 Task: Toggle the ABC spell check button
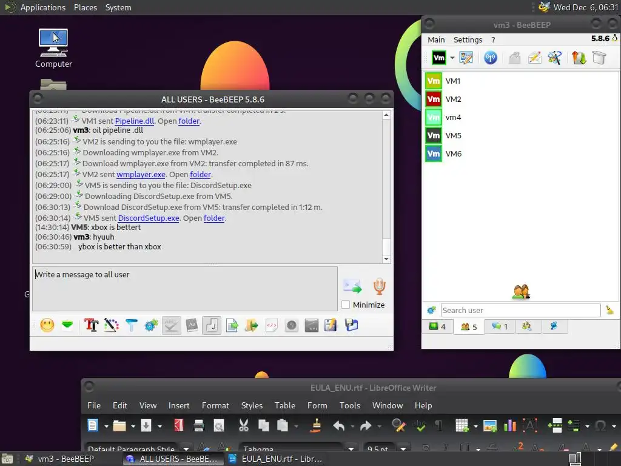[172, 325]
